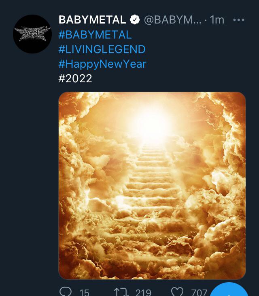Open BABYMETAL's profile picture avatar
Image resolution: width=259 pixels, height=296 pixels.
[x=32, y=34]
